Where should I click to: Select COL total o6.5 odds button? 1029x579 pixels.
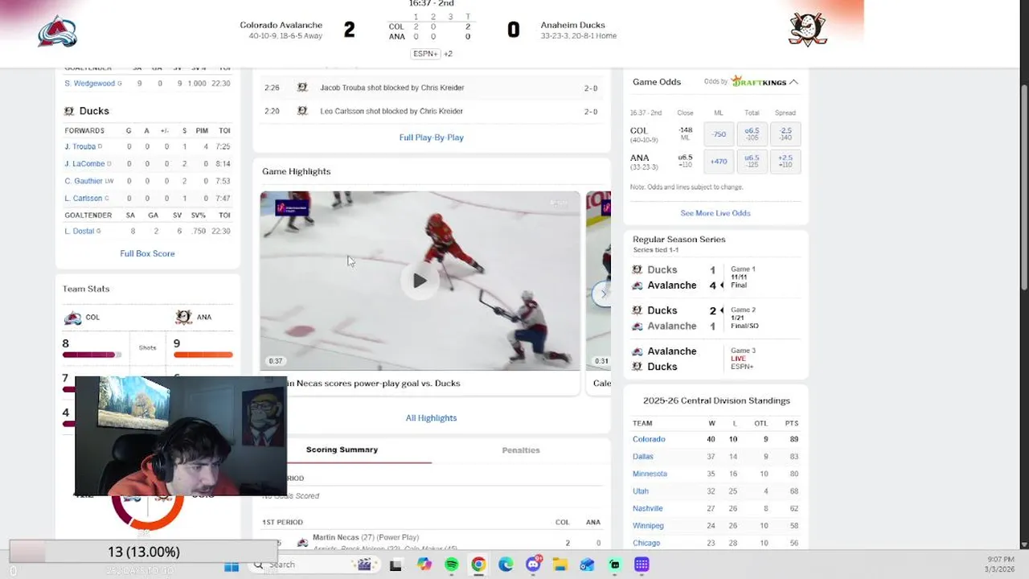pyautogui.click(x=752, y=134)
